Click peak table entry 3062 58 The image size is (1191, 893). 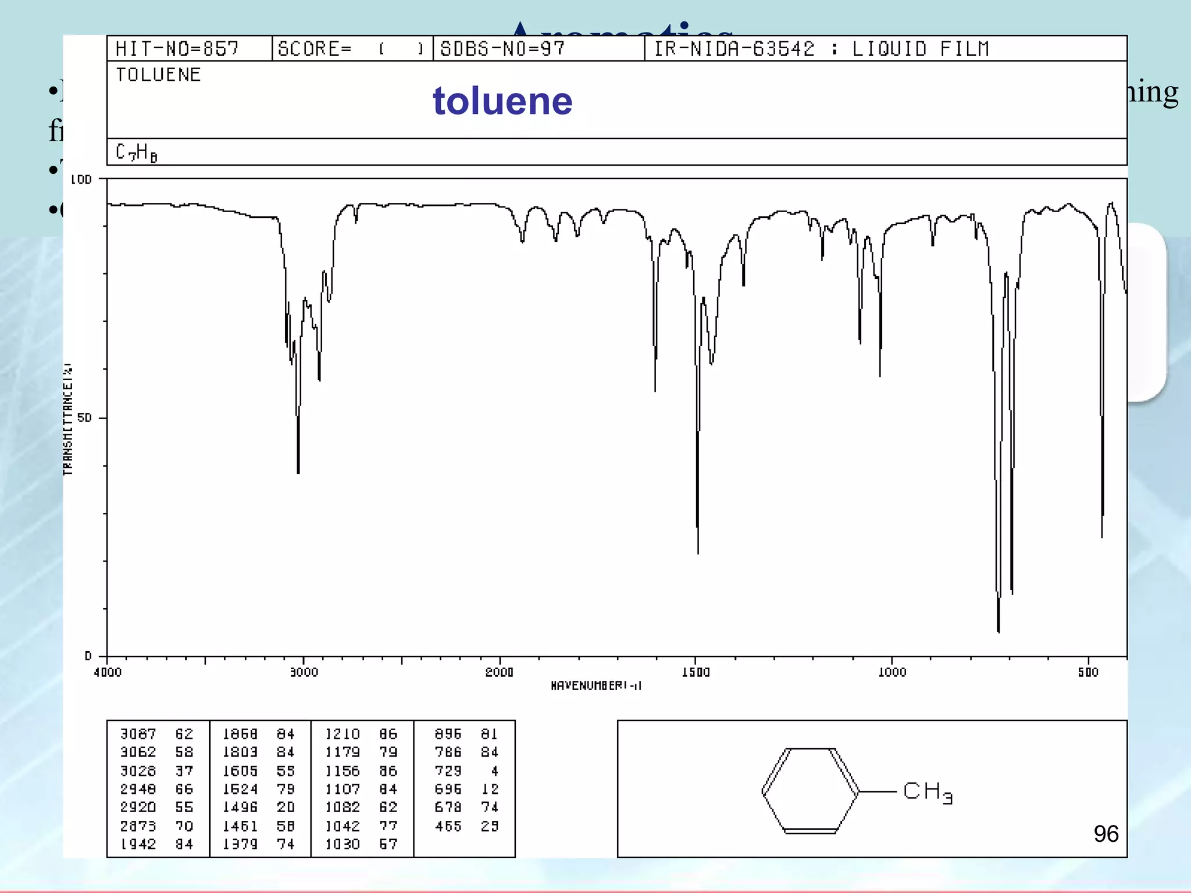click(x=157, y=752)
